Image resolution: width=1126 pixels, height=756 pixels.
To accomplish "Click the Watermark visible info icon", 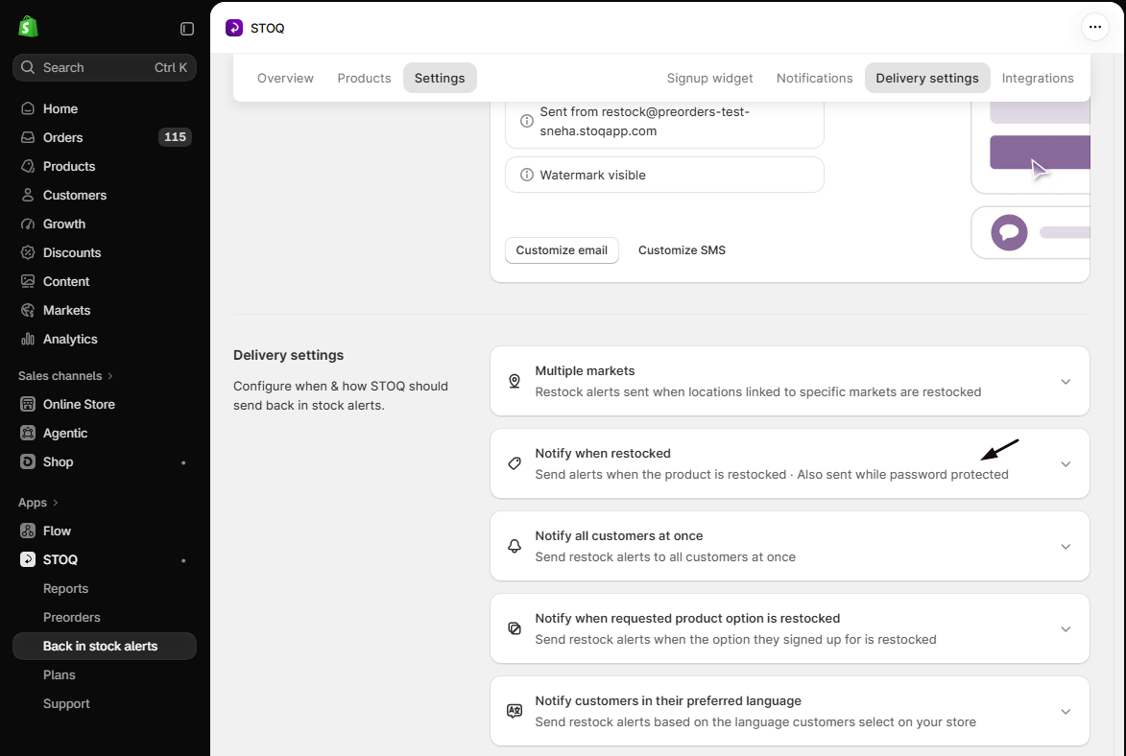I will click(526, 175).
